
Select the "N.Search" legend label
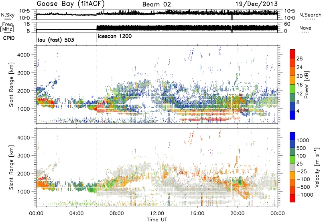tap(310, 15)
